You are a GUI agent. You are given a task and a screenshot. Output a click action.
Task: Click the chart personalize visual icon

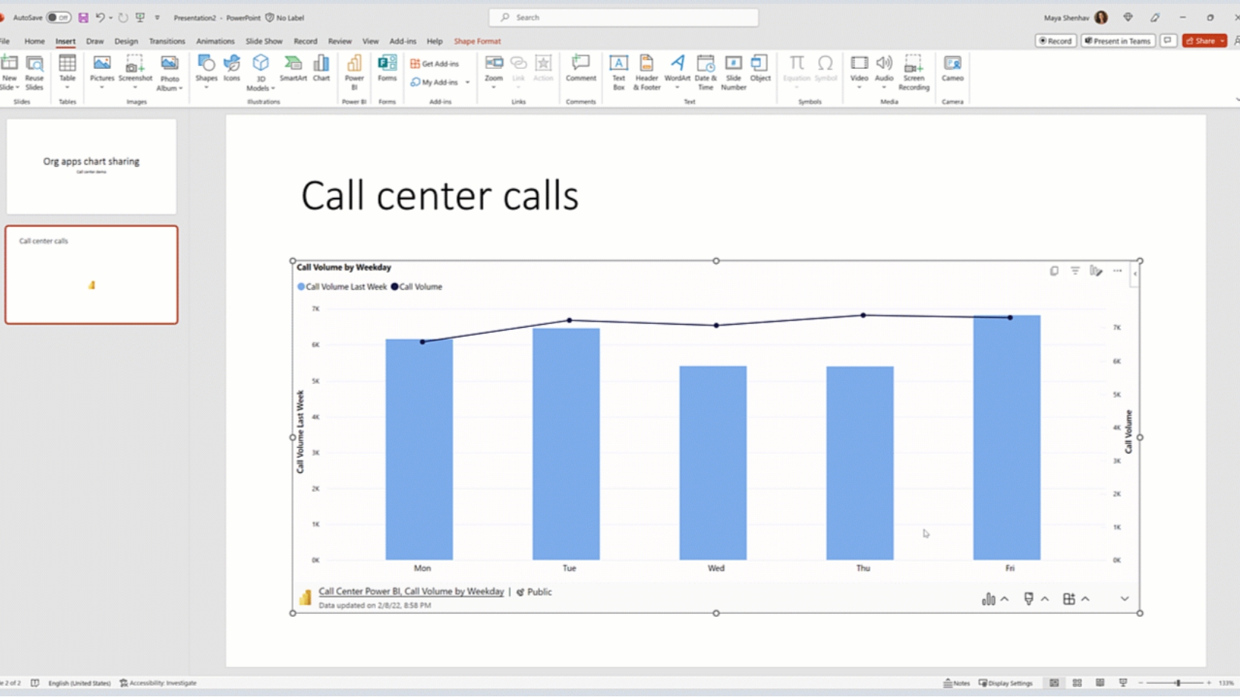(1096, 271)
